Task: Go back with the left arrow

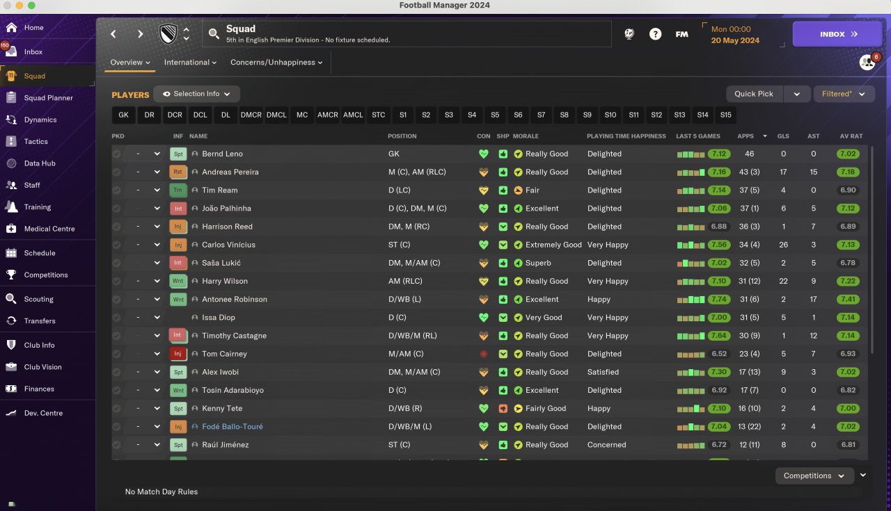Action: 113,34
